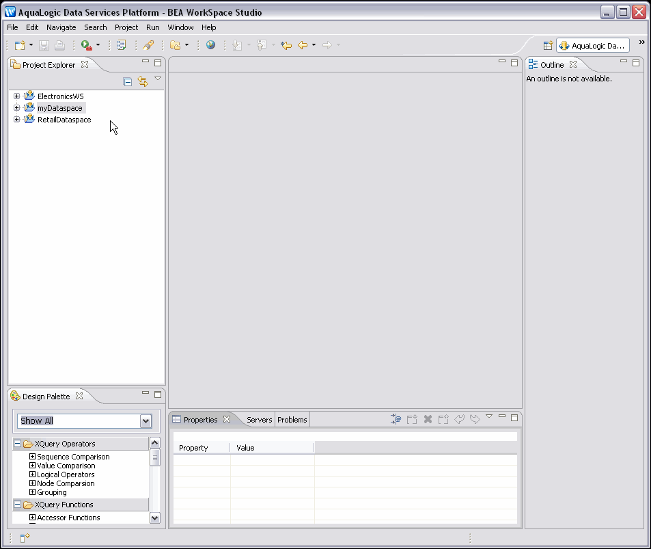The image size is (651, 549).
Task: Click the Save toolbar icon
Action: (x=44, y=45)
